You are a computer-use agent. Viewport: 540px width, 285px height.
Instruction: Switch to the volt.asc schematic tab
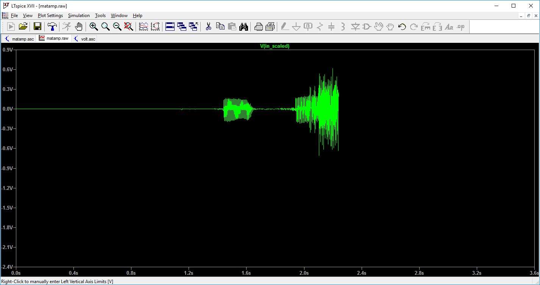(x=85, y=39)
